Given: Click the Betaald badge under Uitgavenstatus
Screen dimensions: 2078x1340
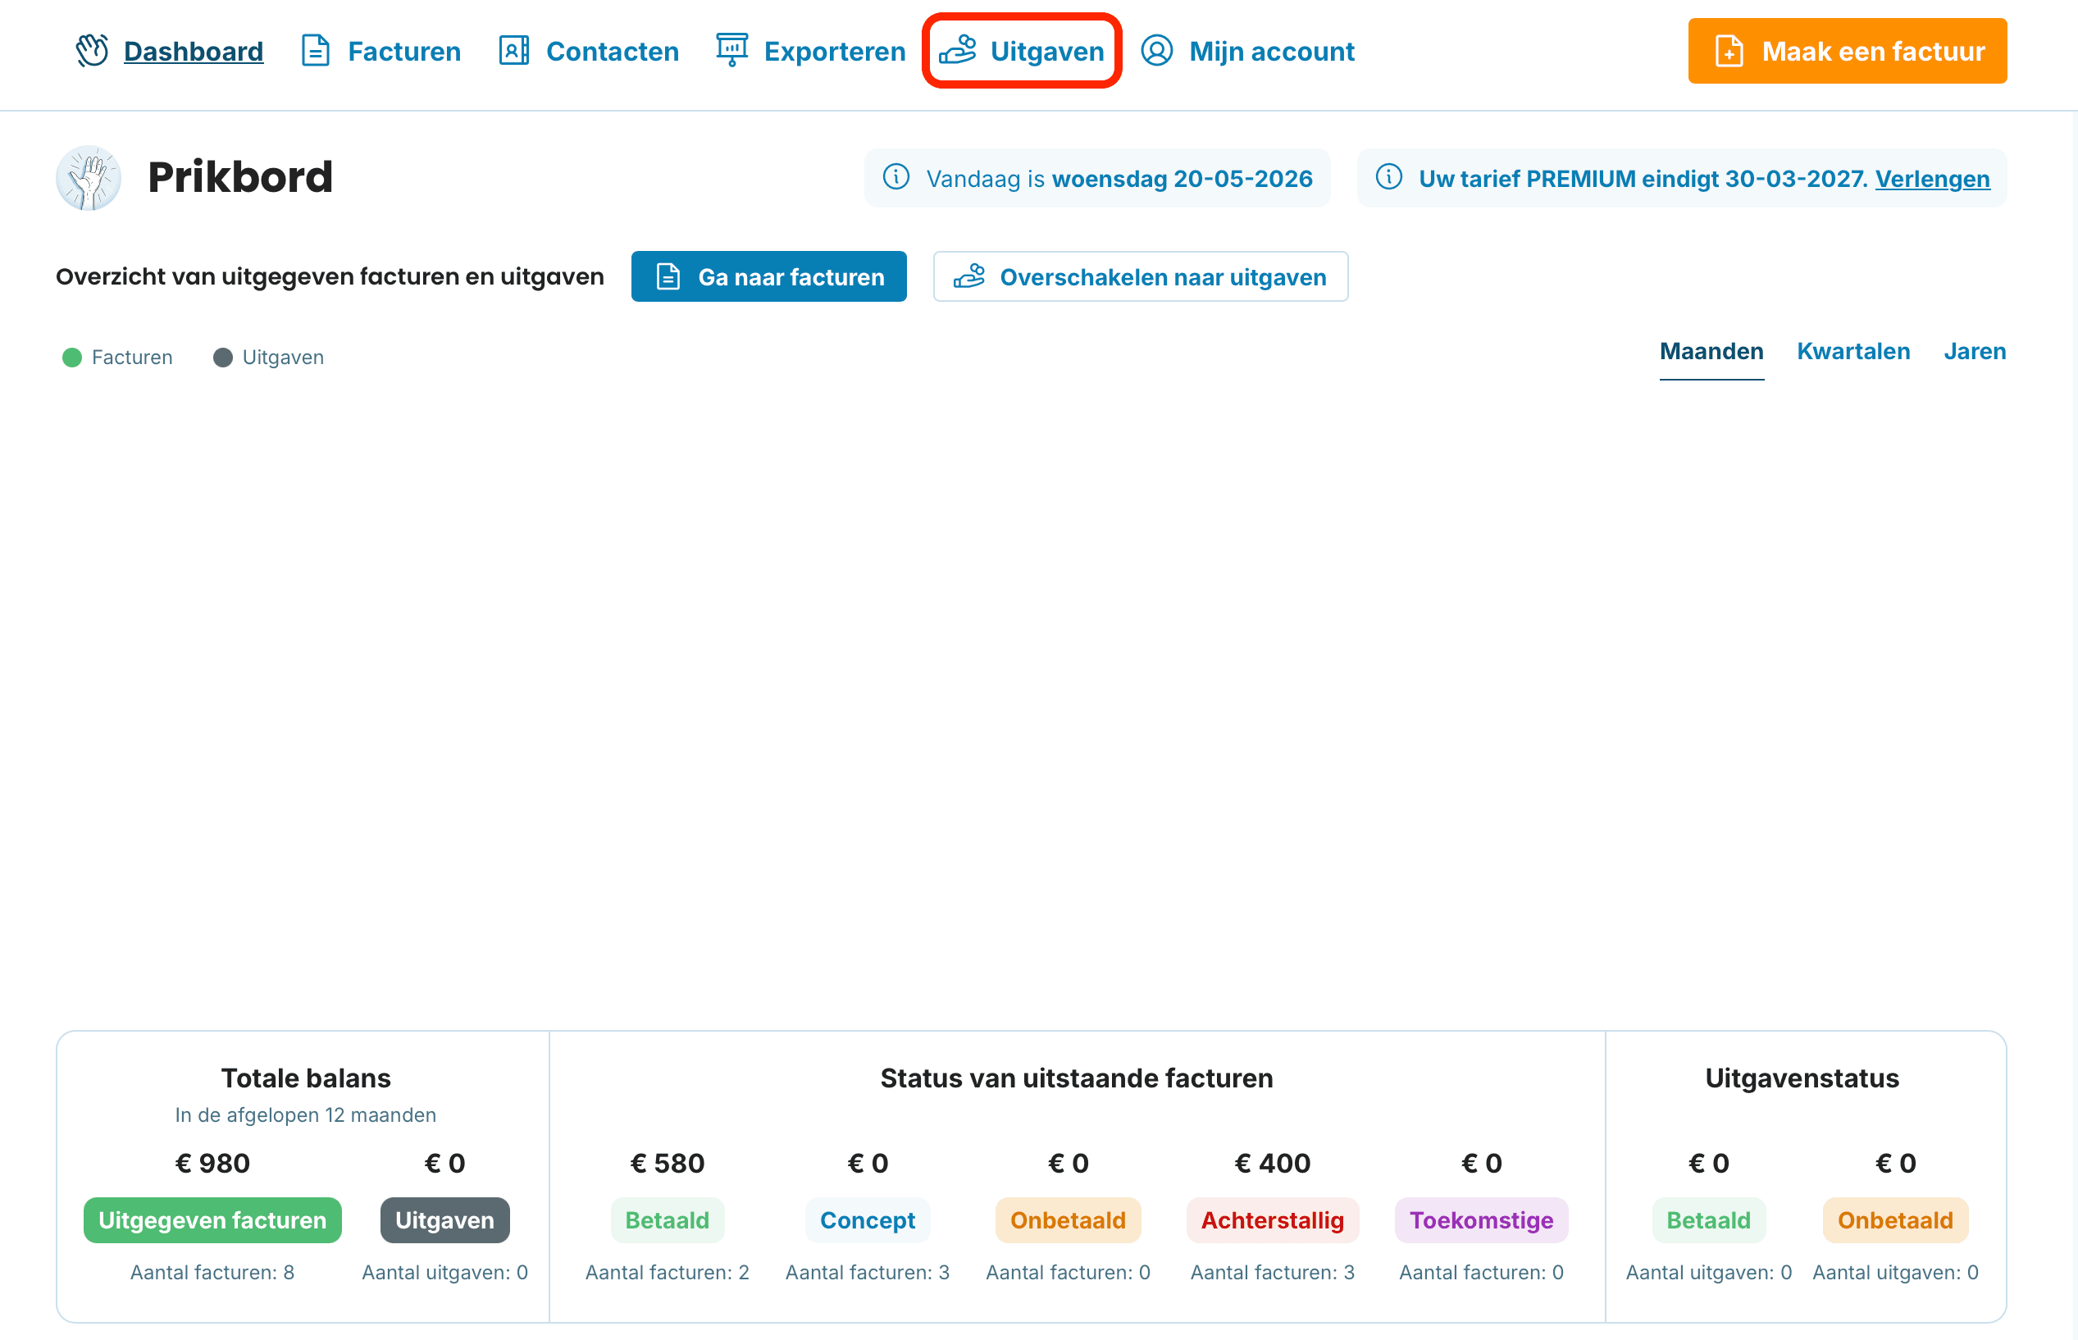Looking at the screenshot, I should (1708, 1220).
